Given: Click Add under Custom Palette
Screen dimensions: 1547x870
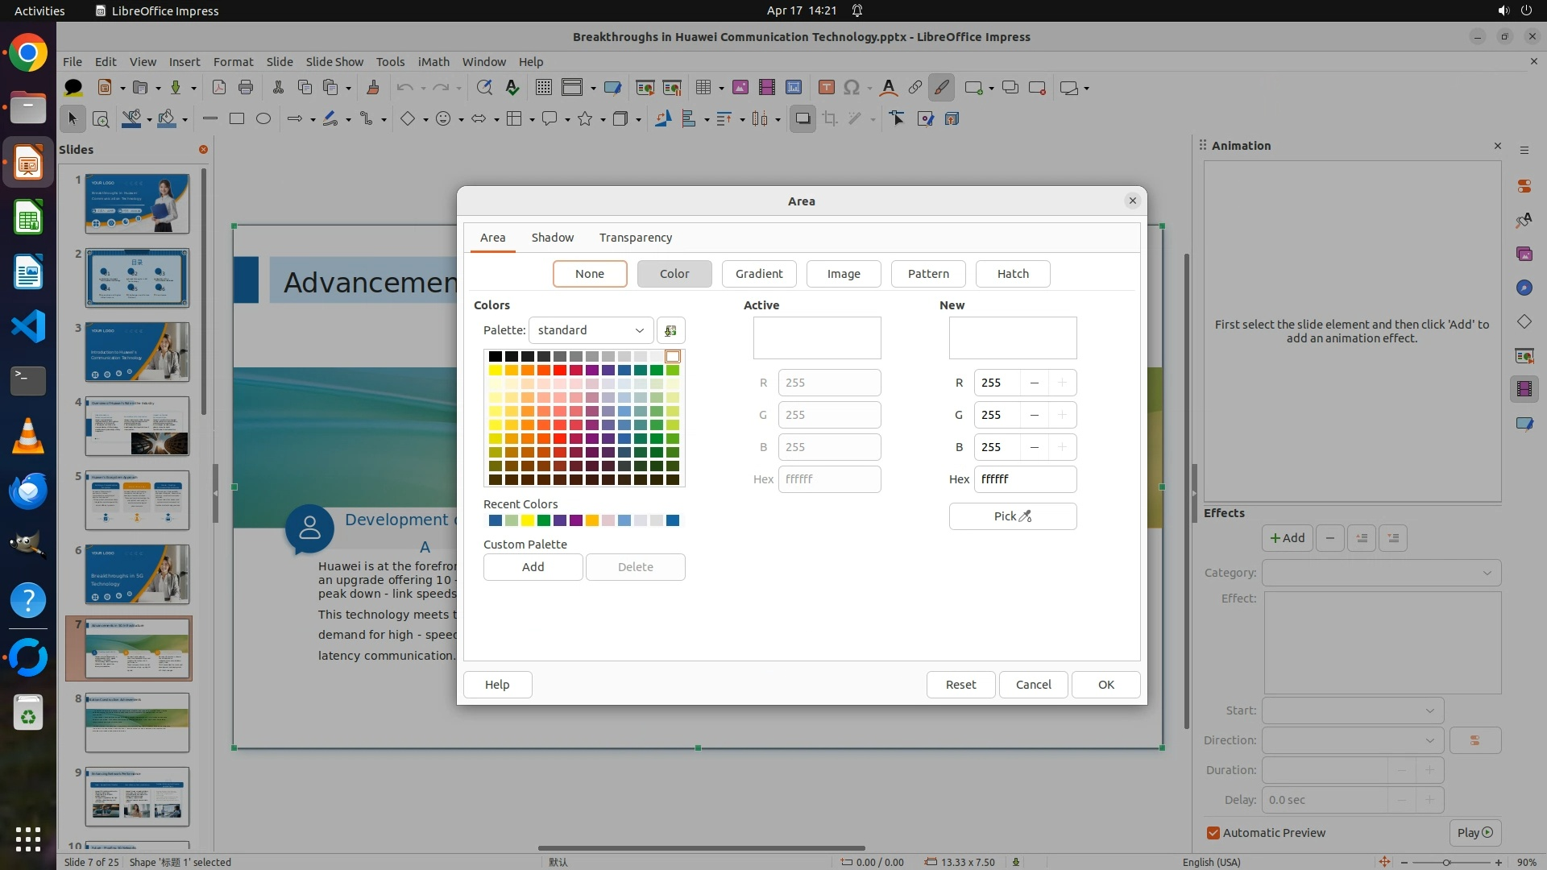Looking at the screenshot, I should coord(533,567).
